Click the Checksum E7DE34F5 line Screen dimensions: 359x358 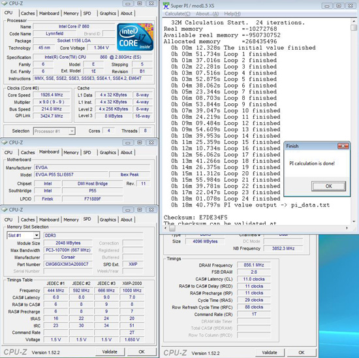click(x=196, y=218)
